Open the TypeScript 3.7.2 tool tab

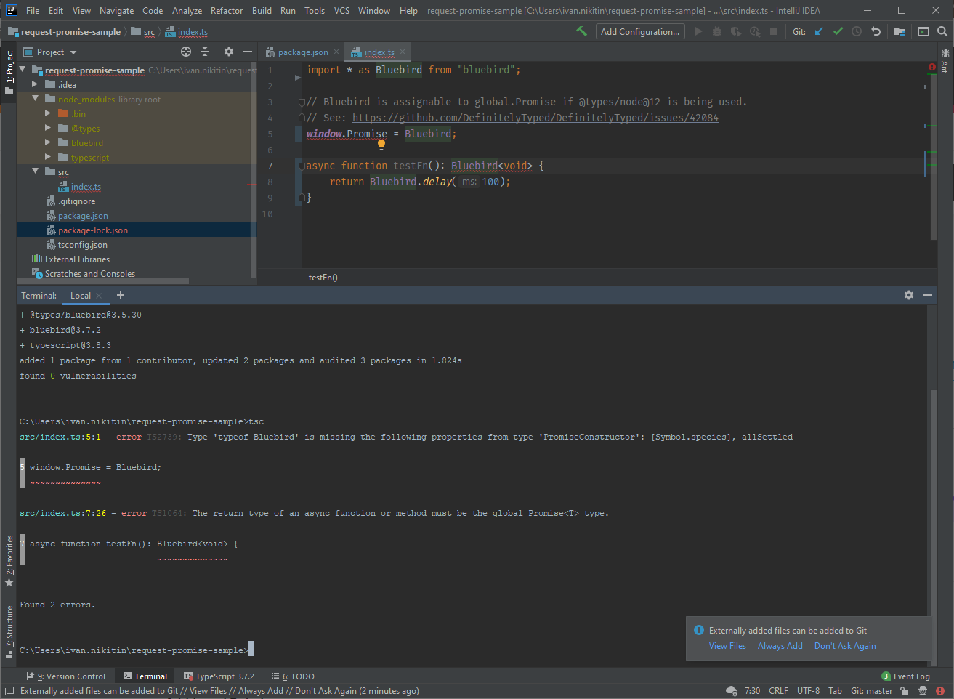click(219, 676)
